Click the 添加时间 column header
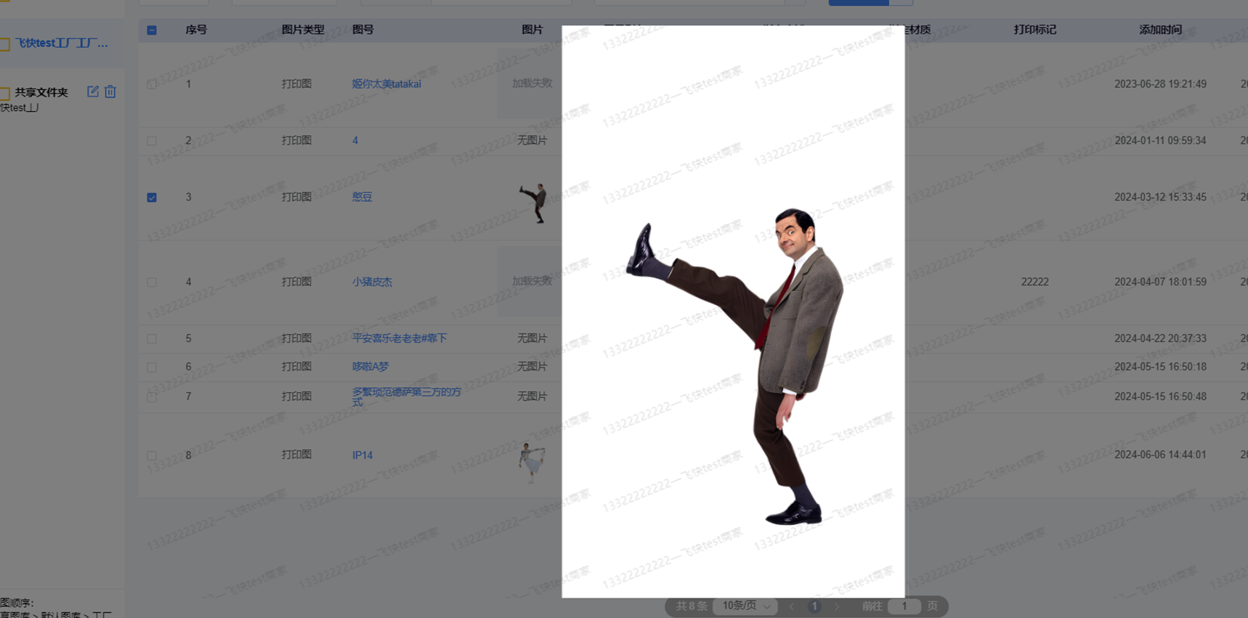The width and height of the screenshot is (1248, 618). [x=1160, y=30]
